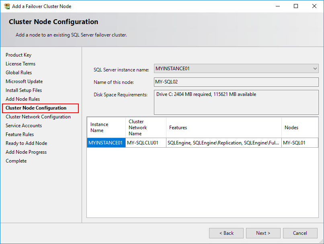
Task: Click the MY-SQL01 nodes cell
Action: [300, 143]
